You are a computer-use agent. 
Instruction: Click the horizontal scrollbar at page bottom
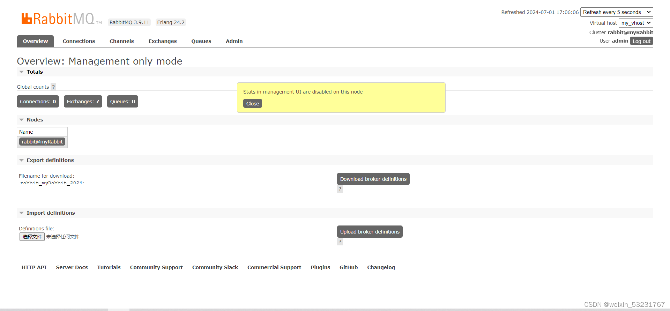pyautogui.click(x=119, y=310)
